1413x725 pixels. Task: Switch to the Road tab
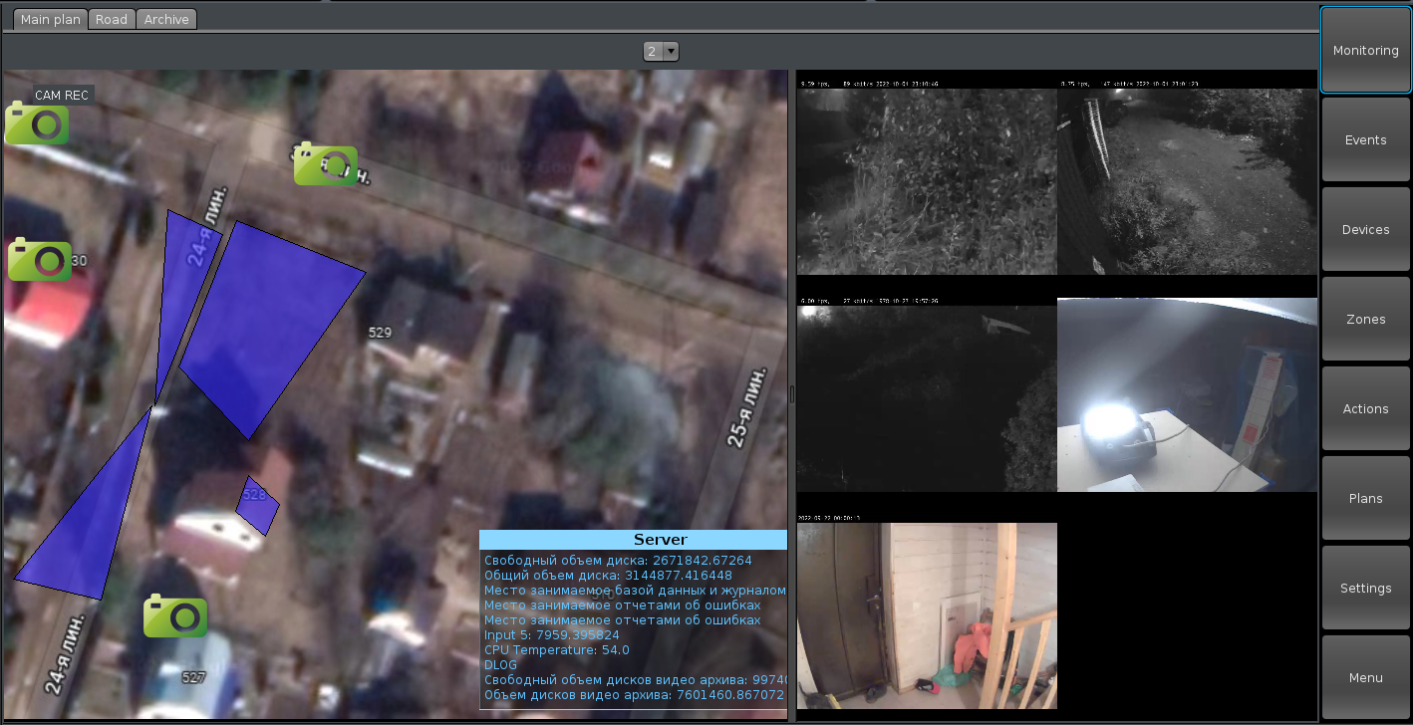pyautogui.click(x=112, y=19)
